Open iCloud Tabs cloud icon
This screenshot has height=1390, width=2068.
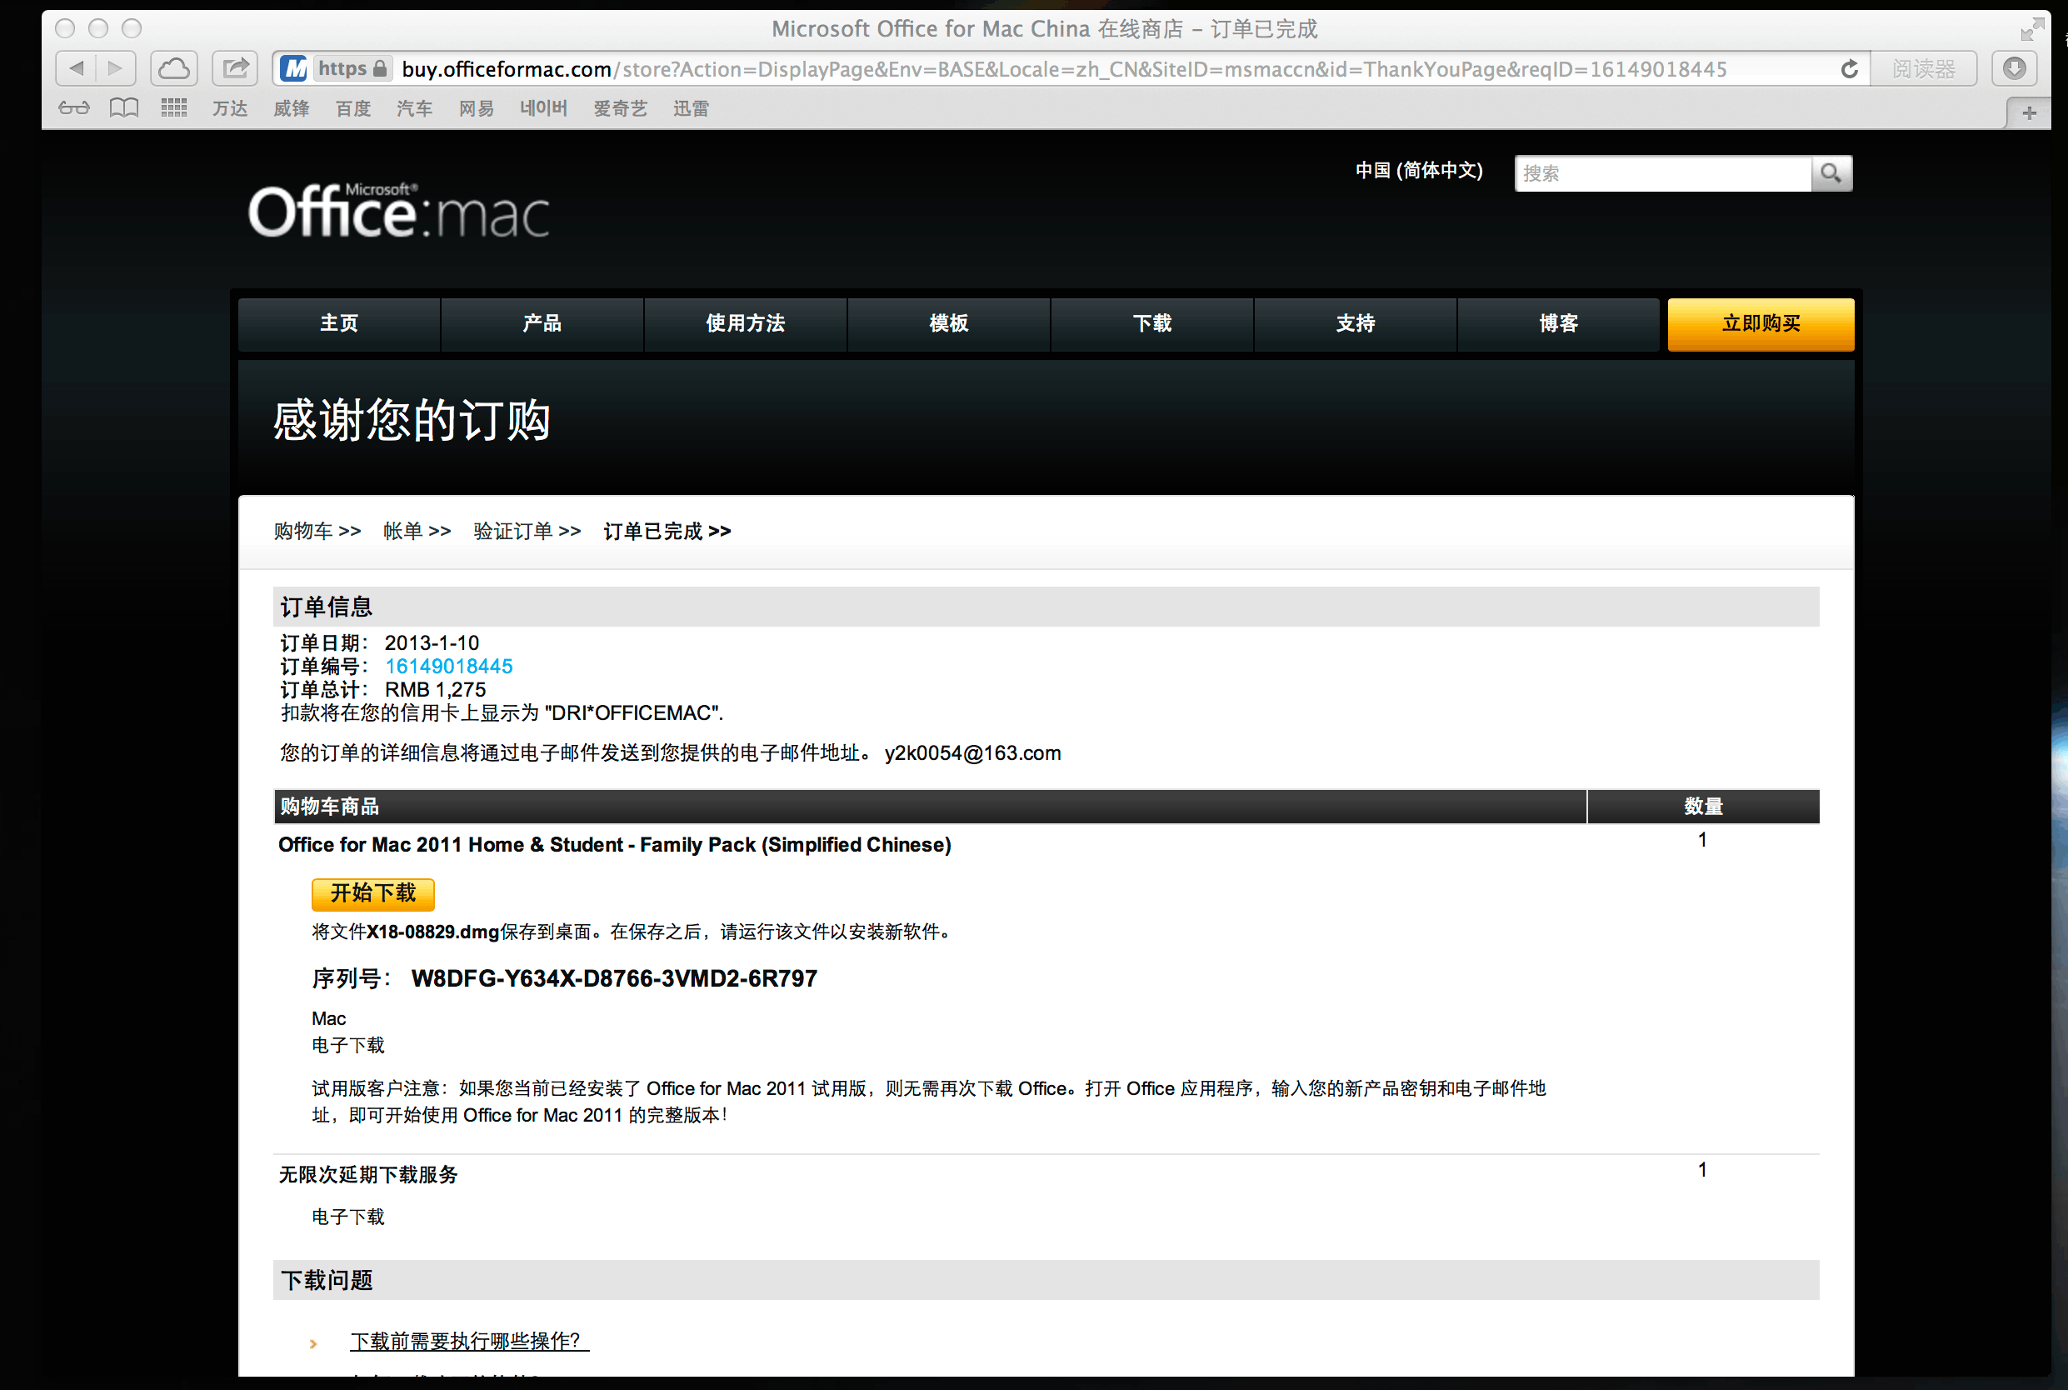click(x=174, y=68)
